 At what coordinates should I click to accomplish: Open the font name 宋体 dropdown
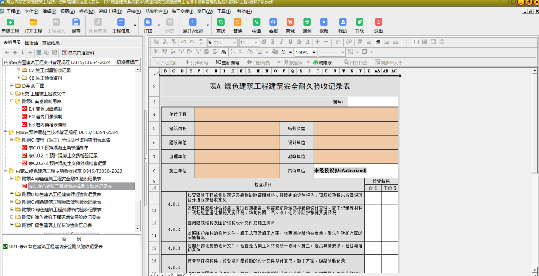coord(234,42)
